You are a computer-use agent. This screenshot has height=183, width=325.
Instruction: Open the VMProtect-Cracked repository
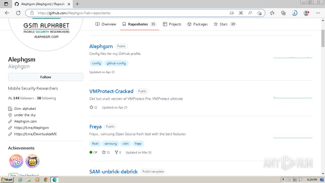(x=111, y=91)
